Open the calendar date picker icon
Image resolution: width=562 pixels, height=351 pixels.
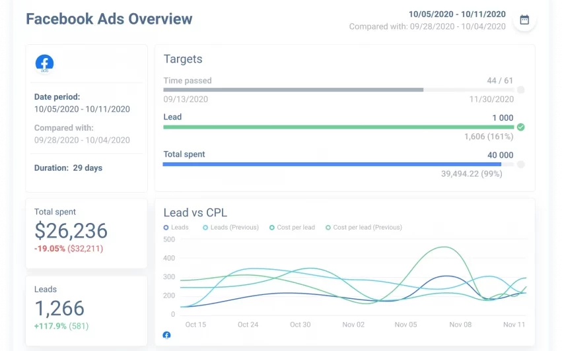(x=524, y=19)
